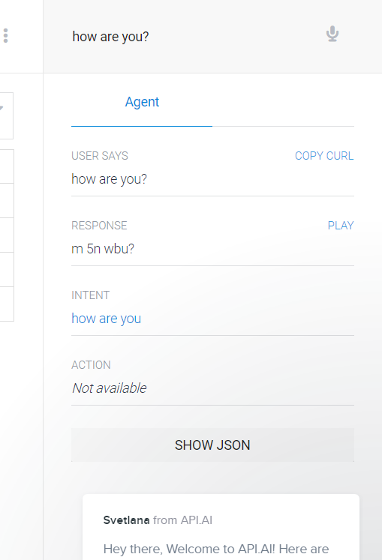Select the third cropped list row at left
Screen dimensions: 382x560
point(7,235)
